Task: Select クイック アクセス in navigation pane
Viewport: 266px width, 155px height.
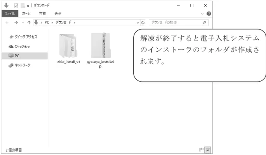Action: tap(26, 37)
